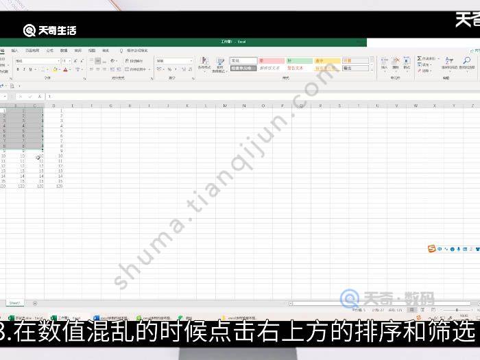Switch to the Insert ribbon tab
The image size is (480, 360).
pos(14,51)
